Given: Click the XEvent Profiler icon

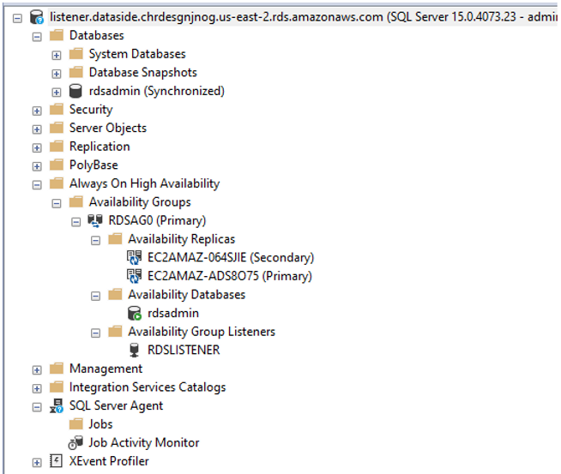Looking at the screenshot, I should [x=56, y=461].
